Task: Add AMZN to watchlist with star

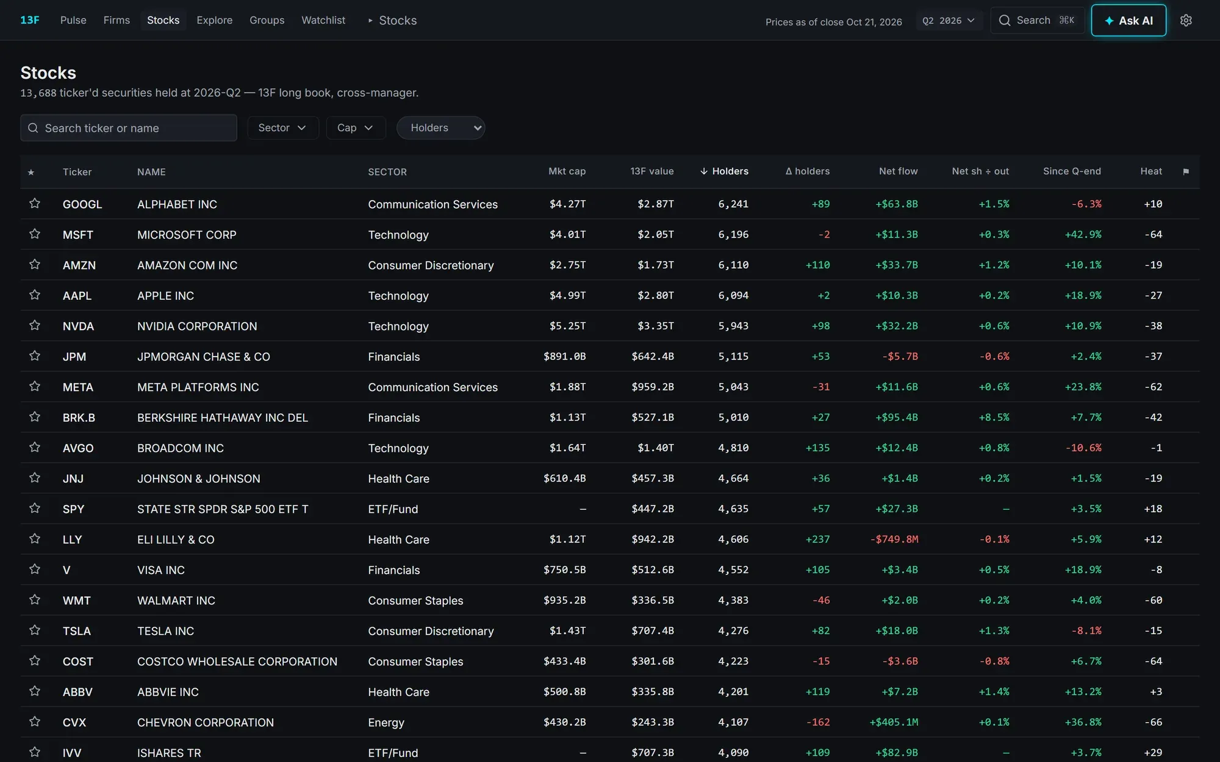Action: pos(35,265)
